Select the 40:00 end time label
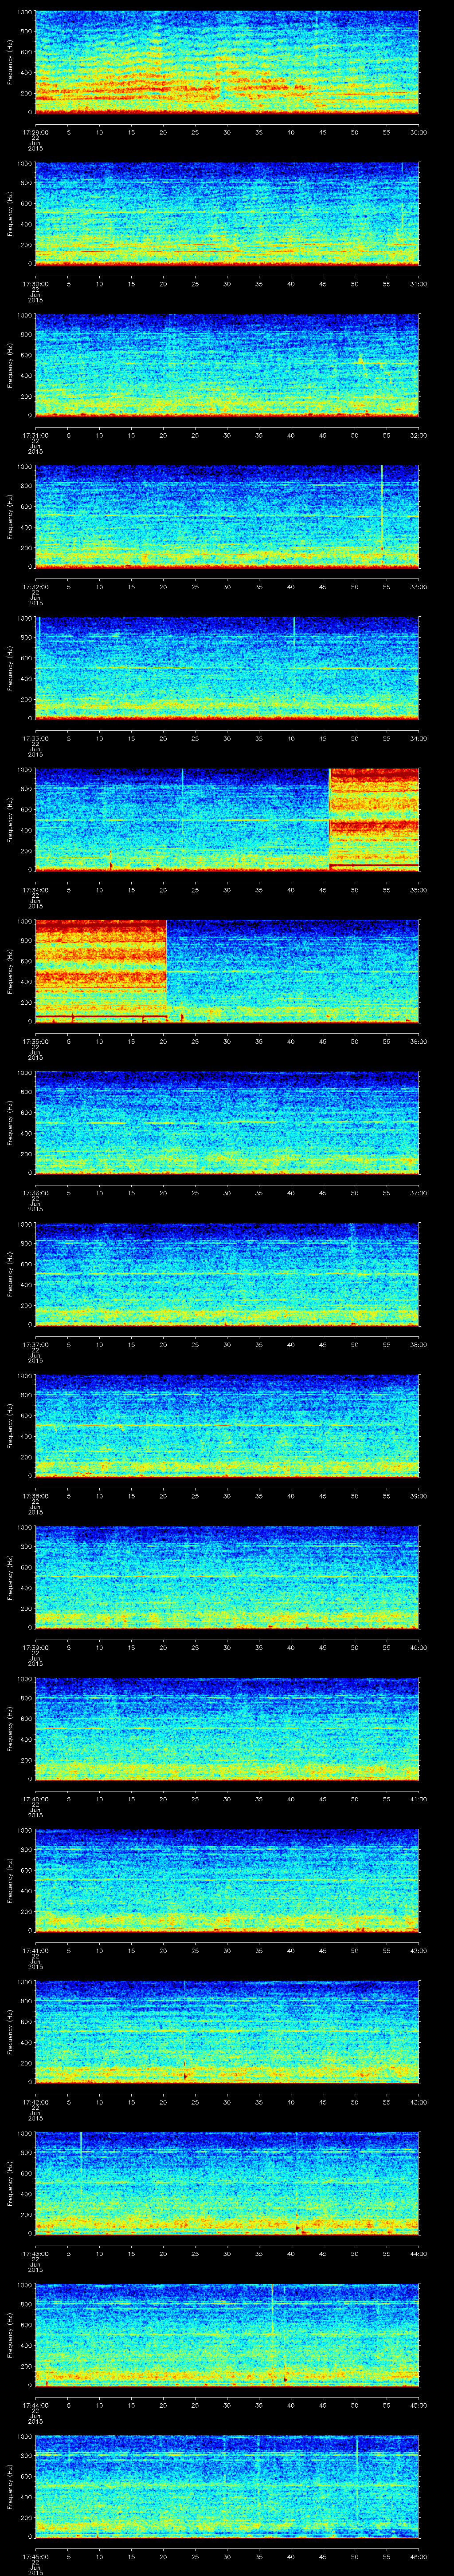Viewport: 454px width, 2576px height. (418, 1648)
